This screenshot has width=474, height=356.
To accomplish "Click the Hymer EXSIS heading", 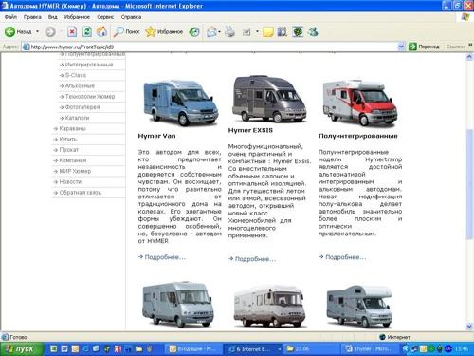I will [250, 130].
